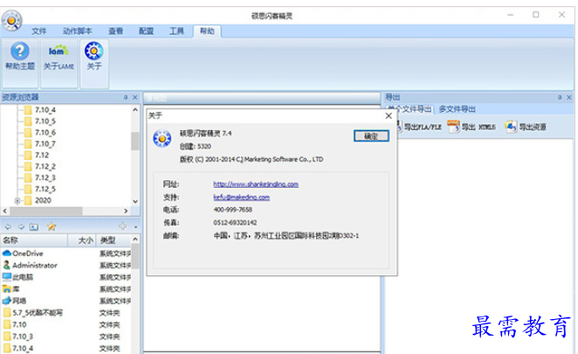Switch to 多文件导出 tab

pos(458,109)
